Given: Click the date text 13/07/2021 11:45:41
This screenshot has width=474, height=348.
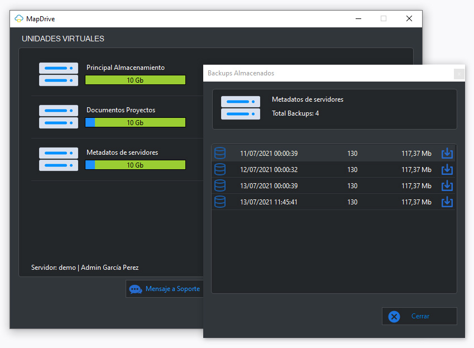Looking at the screenshot, I should pos(269,202).
